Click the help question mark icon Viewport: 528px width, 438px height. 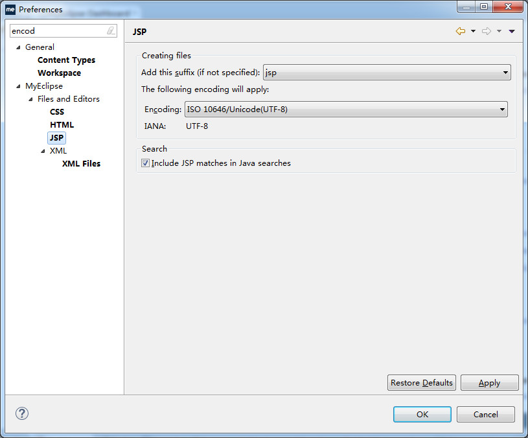click(x=22, y=413)
